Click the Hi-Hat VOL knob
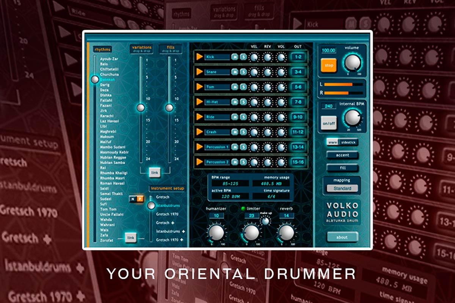The height and width of the screenshot is (303, 455). [x=281, y=102]
